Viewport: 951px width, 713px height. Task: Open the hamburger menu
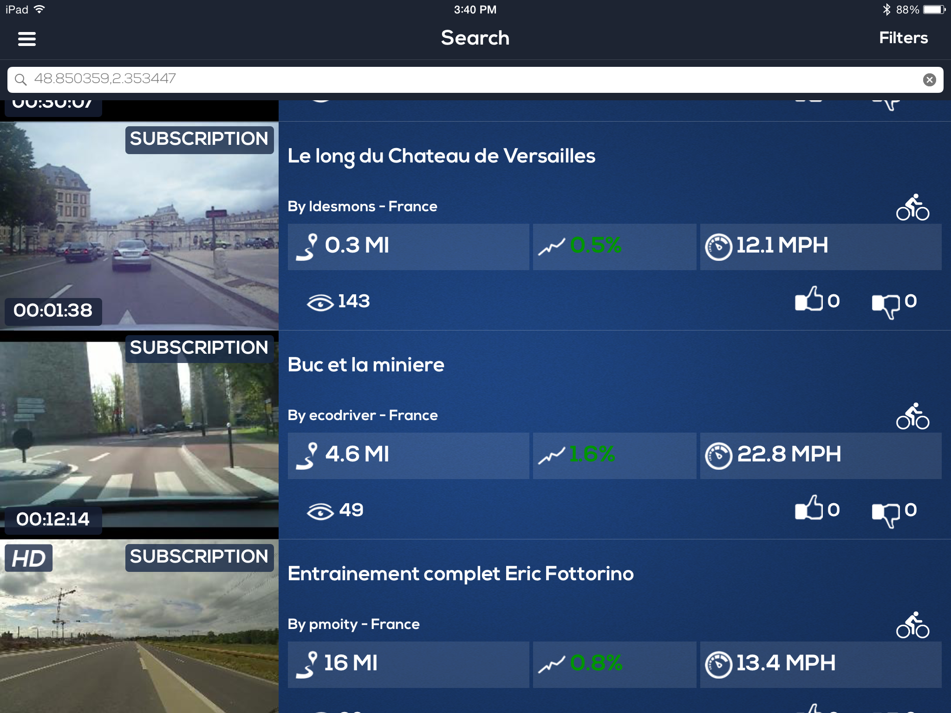(x=27, y=39)
